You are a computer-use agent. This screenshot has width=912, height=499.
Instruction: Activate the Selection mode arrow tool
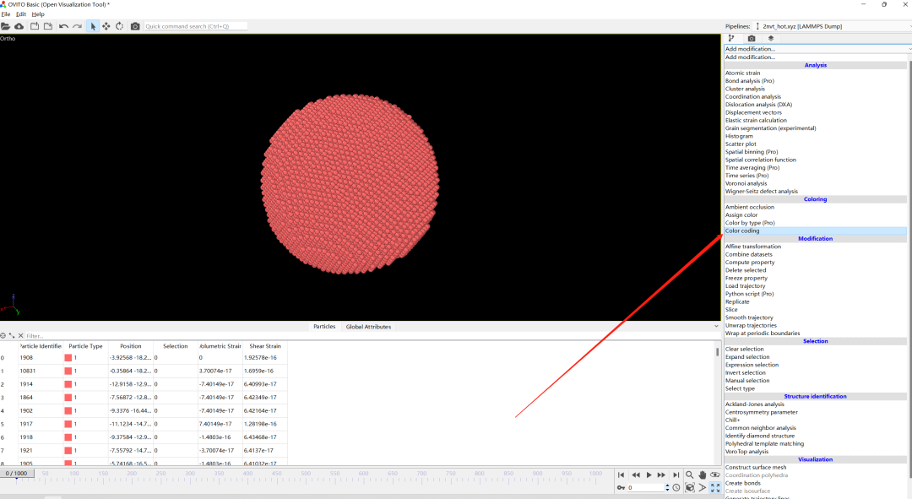[93, 26]
